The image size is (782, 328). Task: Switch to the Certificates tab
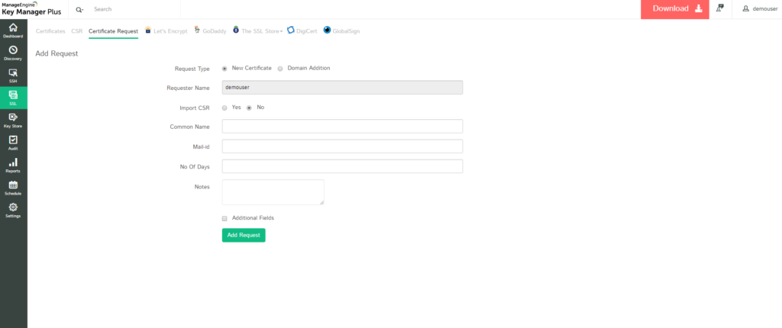point(50,31)
